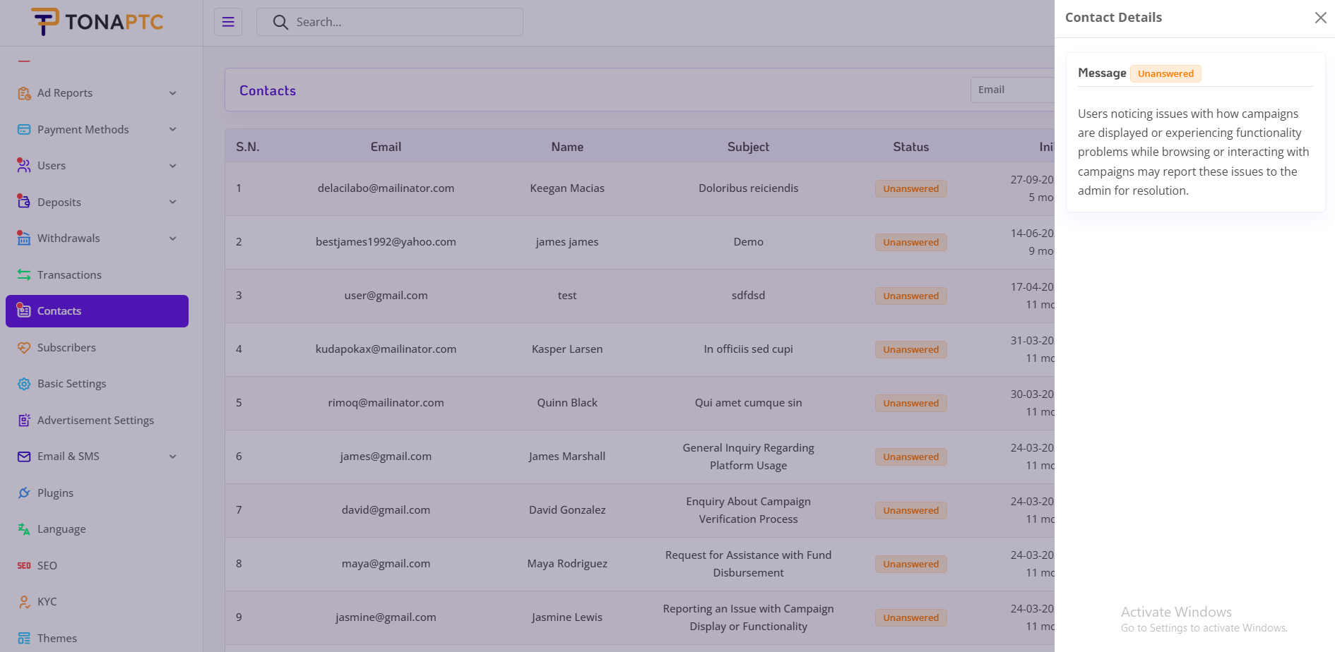Click the Advertisement Settings icon

[24, 420]
